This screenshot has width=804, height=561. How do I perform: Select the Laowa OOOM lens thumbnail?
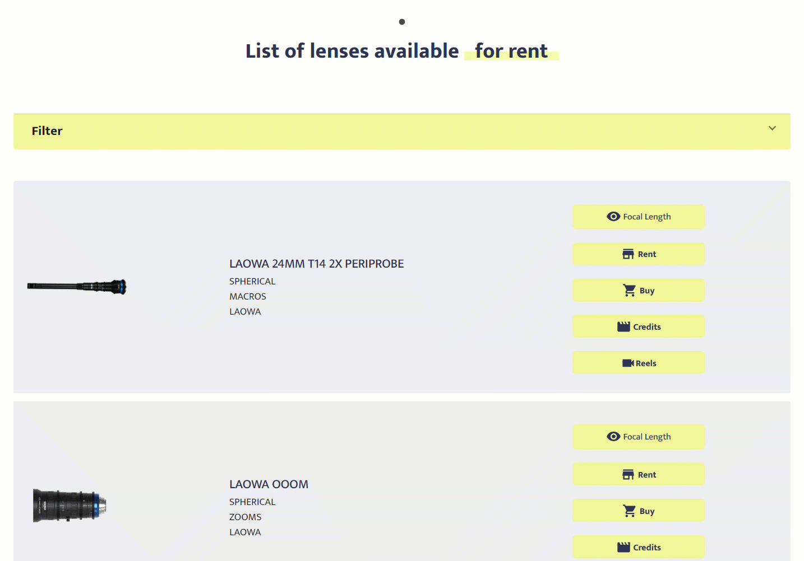(70, 506)
